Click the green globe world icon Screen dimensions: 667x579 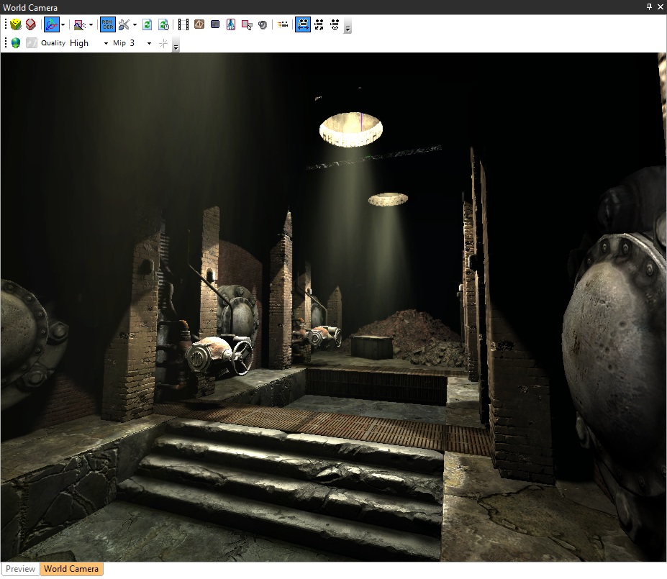[x=16, y=43]
